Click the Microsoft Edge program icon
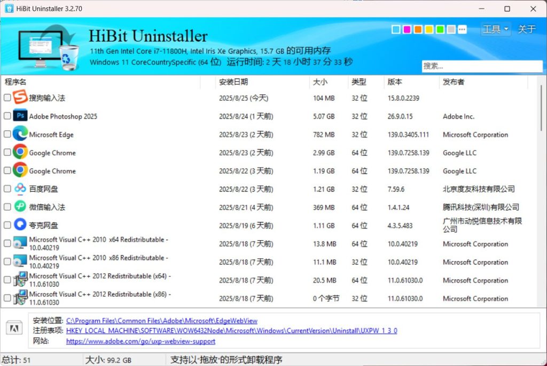 tap(20, 134)
